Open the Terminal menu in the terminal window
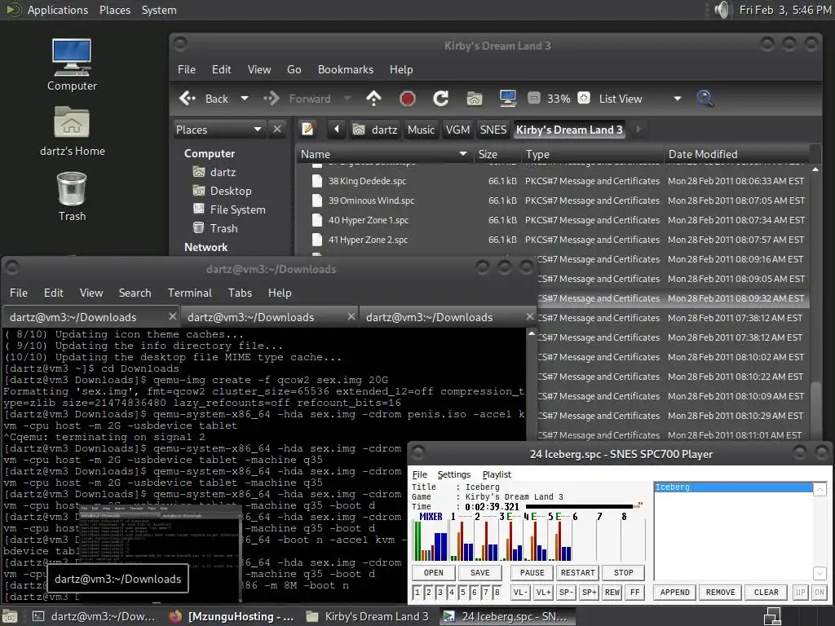This screenshot has height=626, width=835. tap(189, 293)
